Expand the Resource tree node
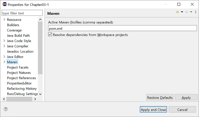 point(4,19)
